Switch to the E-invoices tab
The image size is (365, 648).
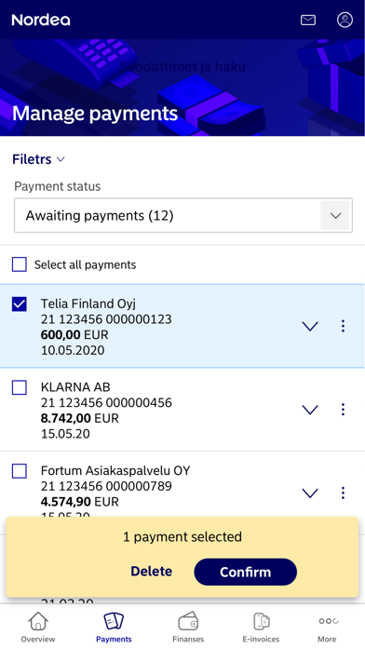point(261,639)
